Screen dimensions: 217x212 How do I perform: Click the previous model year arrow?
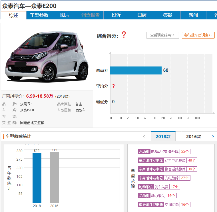coord(144,136)
